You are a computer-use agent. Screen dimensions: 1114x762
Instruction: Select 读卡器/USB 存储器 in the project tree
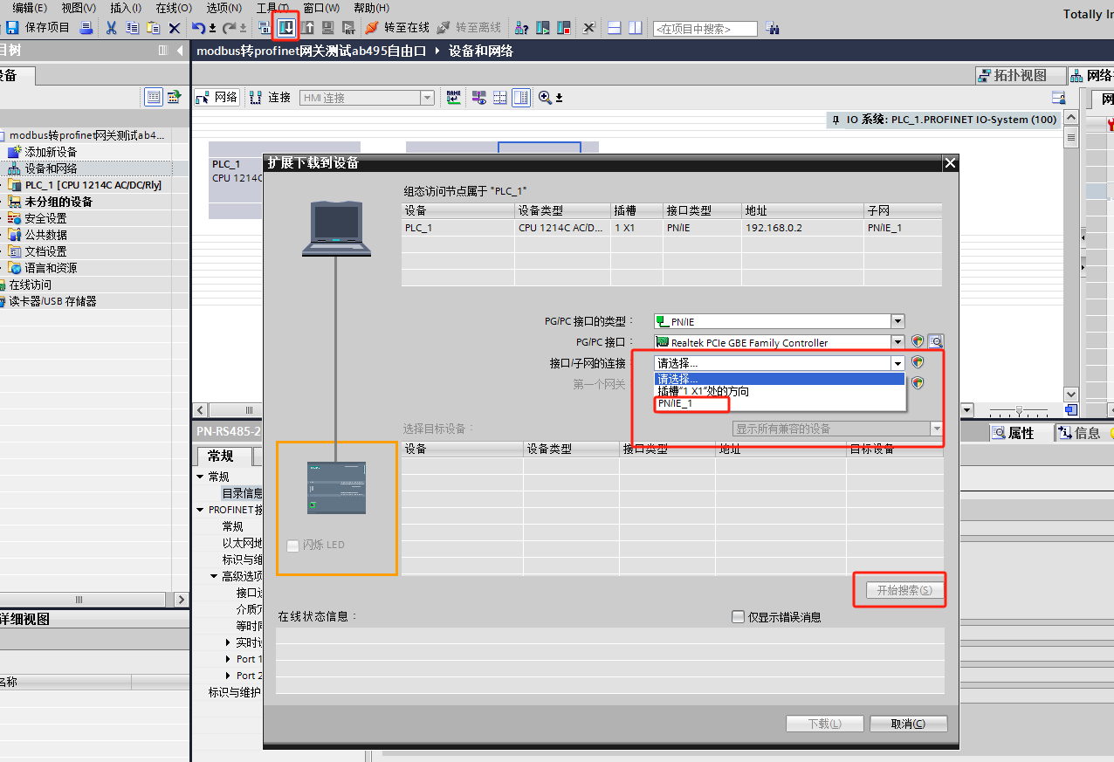click(x=52, y=301)
